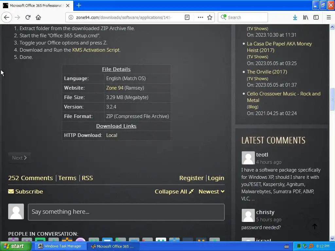Show site information in the address bar
This screenshot has width=335, height=251.
coord(71,17)
